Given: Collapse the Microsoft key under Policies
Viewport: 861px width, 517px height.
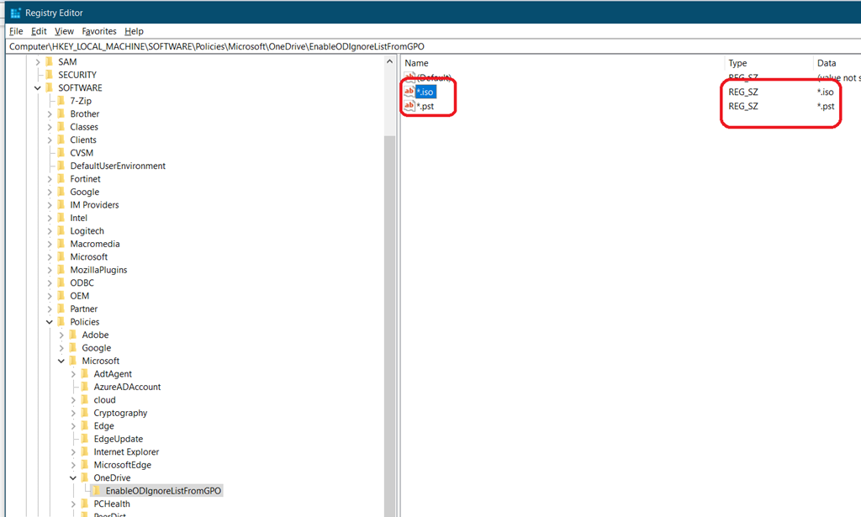Looking at the screenshot, I should pos(61,361).
